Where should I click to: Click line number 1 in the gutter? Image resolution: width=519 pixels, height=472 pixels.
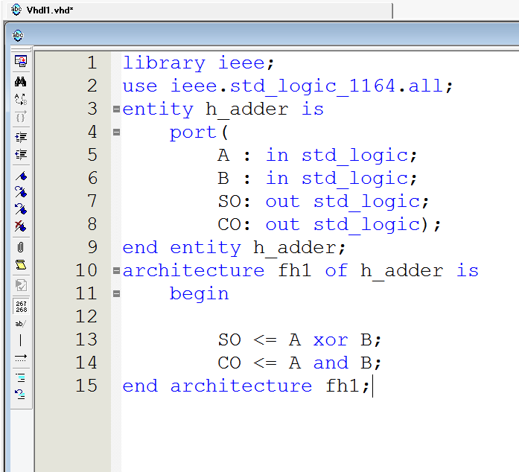[92, 63]
